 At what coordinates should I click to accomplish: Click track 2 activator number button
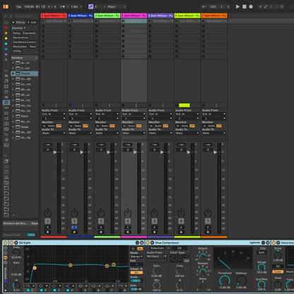point(74,221)
